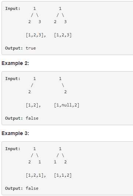Click right child 1 of first tree in Example 3

(40, 162)
